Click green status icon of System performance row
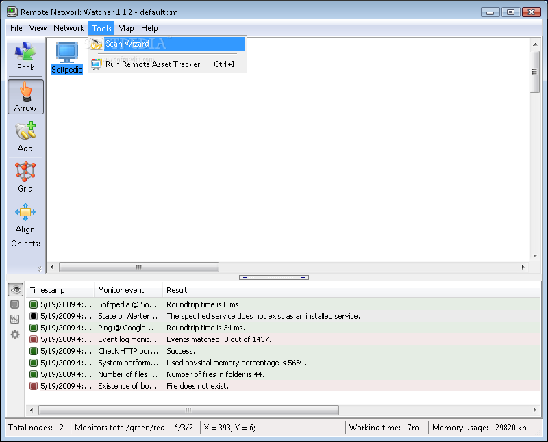Screen dimensions: 548x442 point(34,363)
